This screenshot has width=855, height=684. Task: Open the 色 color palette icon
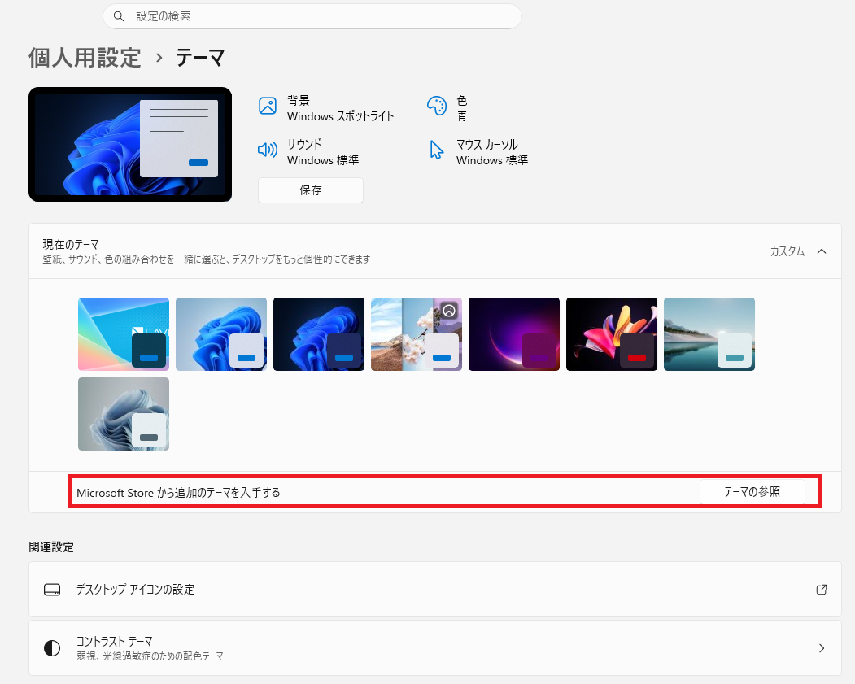(437, 106)
